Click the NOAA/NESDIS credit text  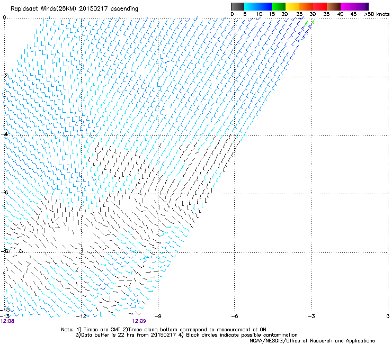312,341
